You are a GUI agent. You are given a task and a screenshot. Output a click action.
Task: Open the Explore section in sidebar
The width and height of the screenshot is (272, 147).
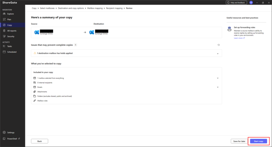coord(11,14)
